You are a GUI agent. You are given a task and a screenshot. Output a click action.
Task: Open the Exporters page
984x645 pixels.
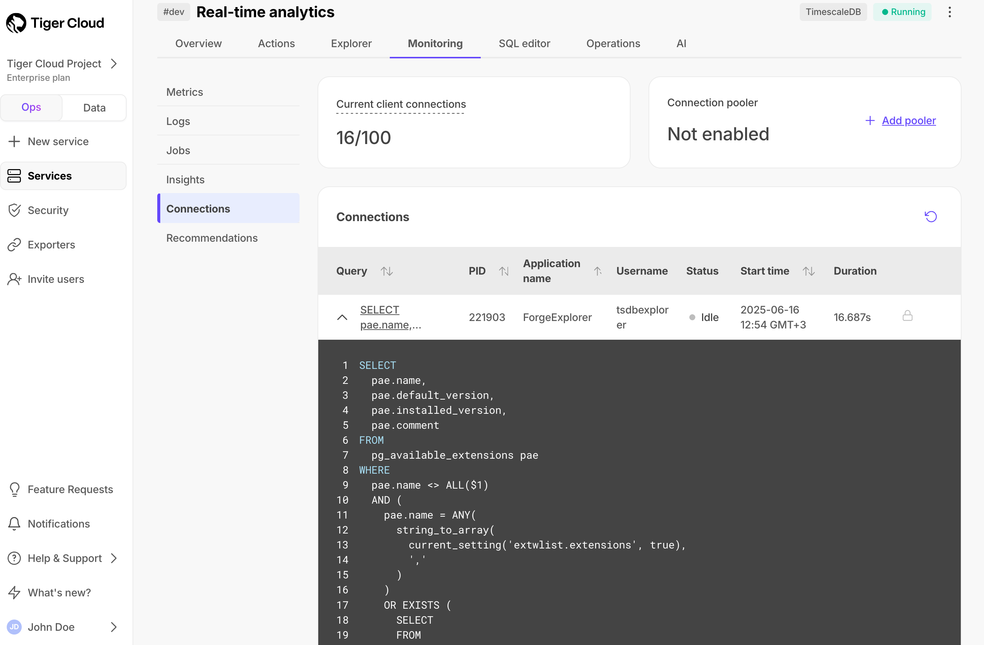click(63, 245)
